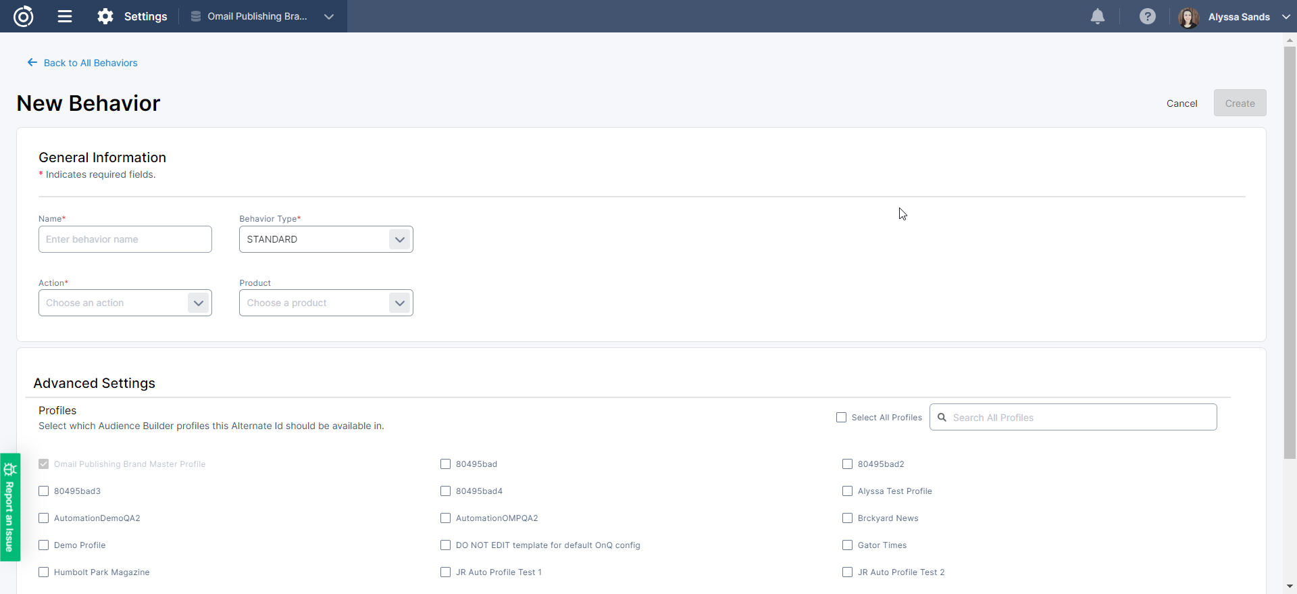
Task: Tick the Gator Times profile checkbox
Action: (x=847, y=545)
